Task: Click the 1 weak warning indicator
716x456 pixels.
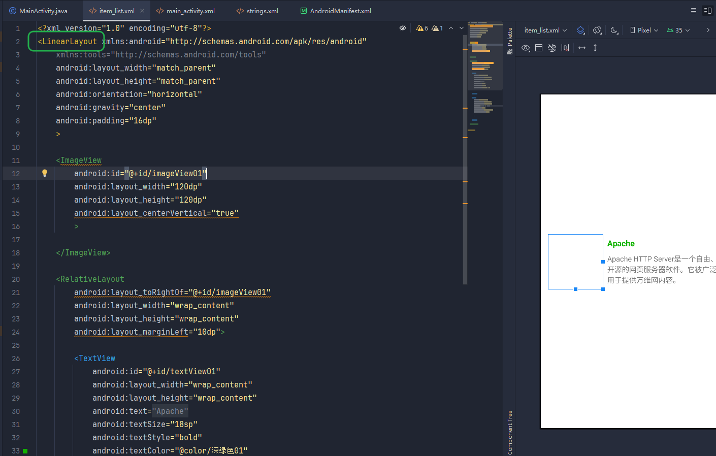Action: 437,28
